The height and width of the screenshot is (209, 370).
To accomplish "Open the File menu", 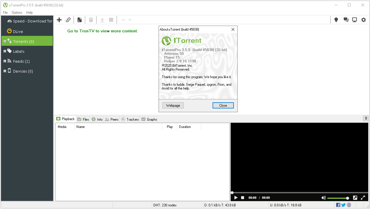I will [5, 13].
